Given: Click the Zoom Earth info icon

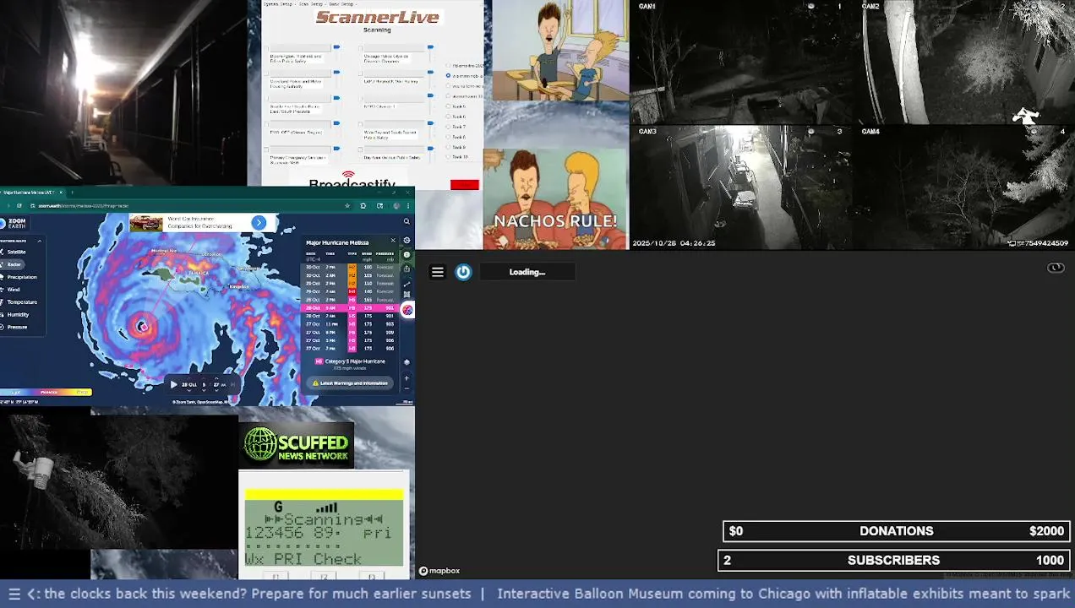Looking at the screenshot, I should [x=407, y=254].
